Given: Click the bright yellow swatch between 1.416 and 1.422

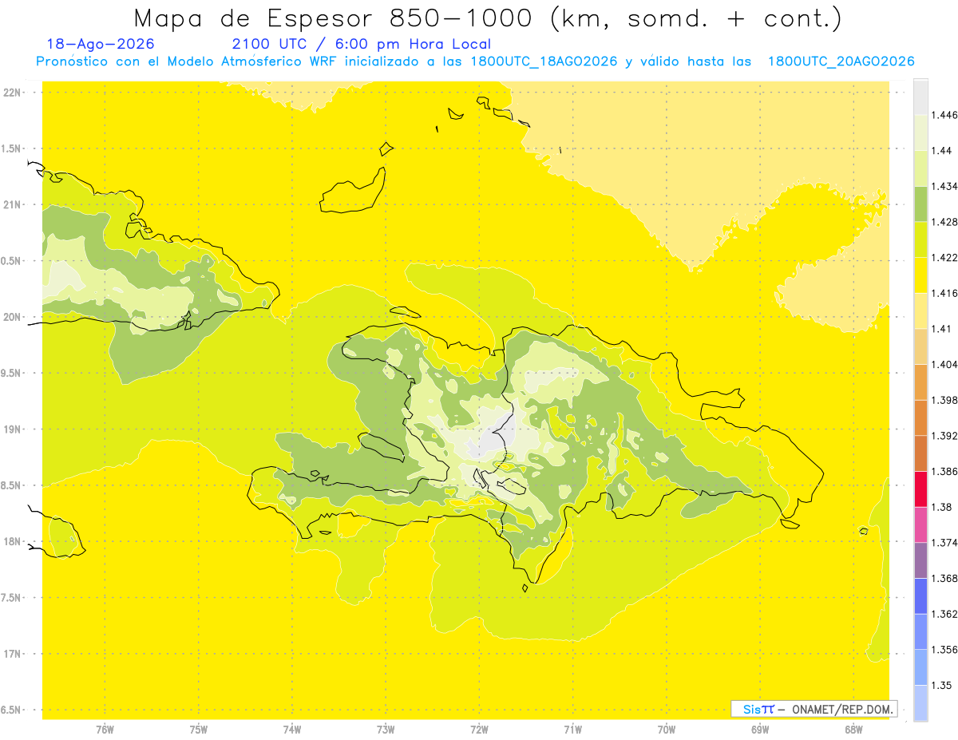Looking at the screenshot, I should pos(920,275).
